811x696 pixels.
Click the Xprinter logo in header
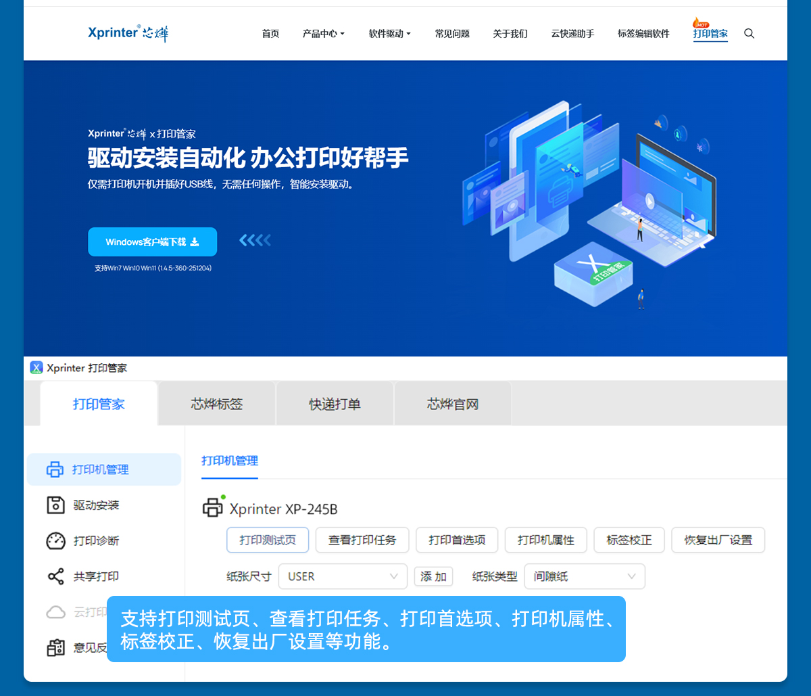click(x=128, y=33)
